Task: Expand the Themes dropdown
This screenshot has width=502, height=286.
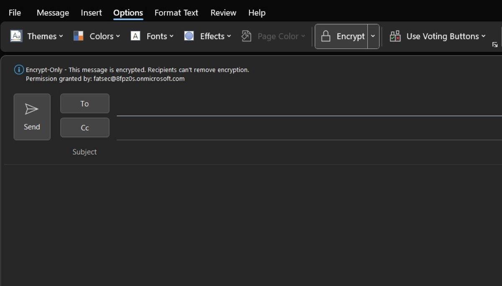Action: tap(61, 36)
